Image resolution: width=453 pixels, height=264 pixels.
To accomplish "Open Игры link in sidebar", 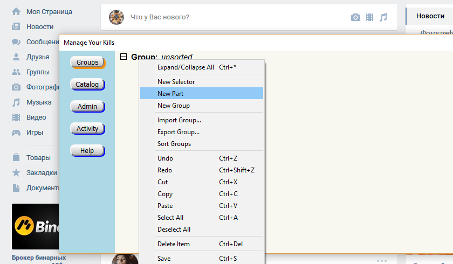I will tap(35, 133).
